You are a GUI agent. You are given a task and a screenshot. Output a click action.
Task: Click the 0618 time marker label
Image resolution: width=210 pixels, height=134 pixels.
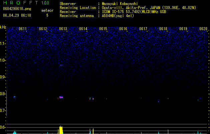pos(163,29)
